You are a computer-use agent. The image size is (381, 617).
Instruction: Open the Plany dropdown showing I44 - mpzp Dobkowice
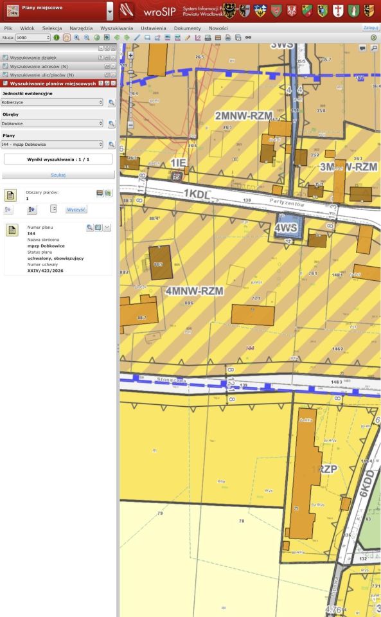point(52,145)
